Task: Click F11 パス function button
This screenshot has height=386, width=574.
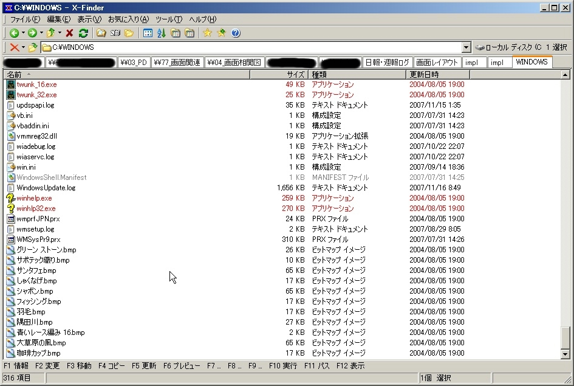Action: point(316,366)
